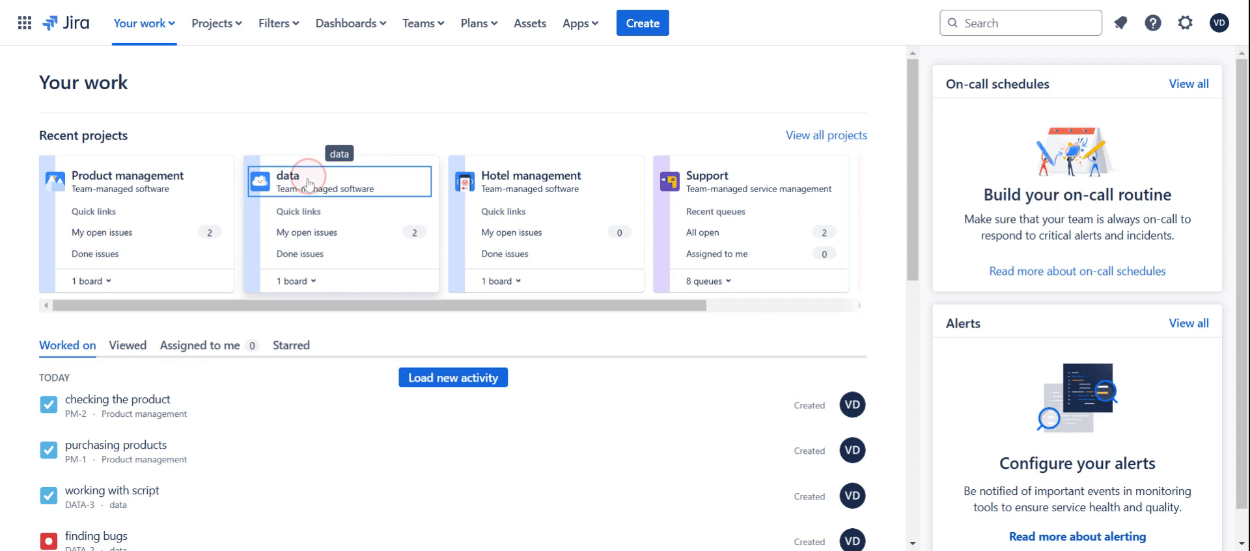Screen dimensions: 1250x551
Task: Open the purchasing products issue
Action: (x=116, y=445)
